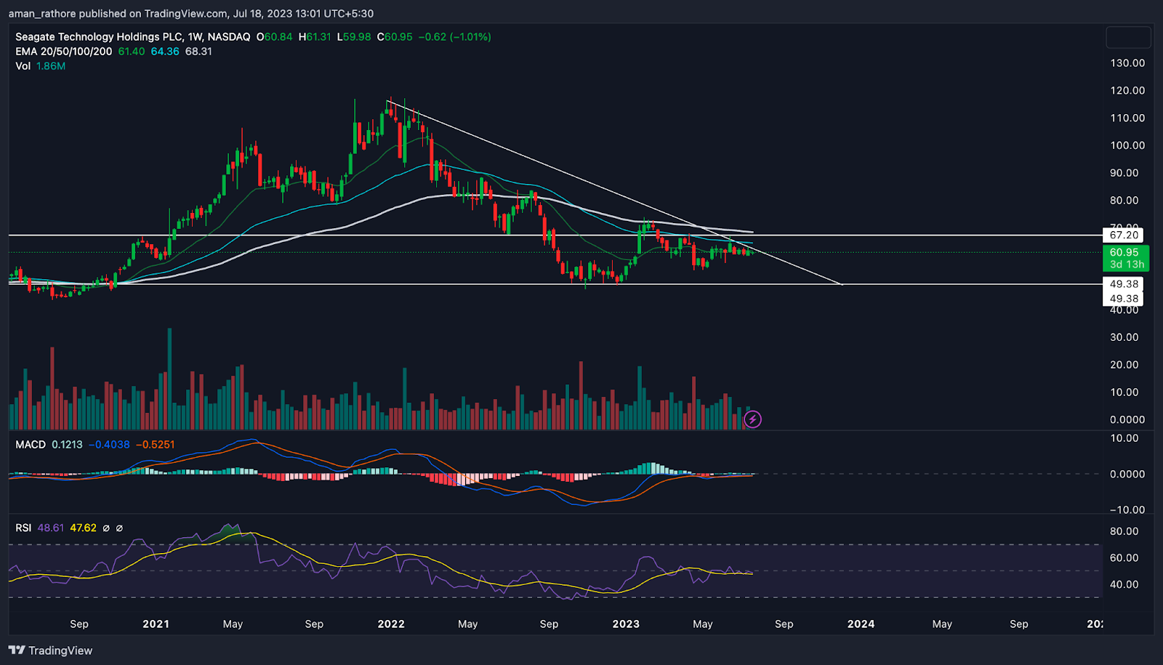Click the MACD value 0.1213
Image resolution: width=1163 pixels, height=665 pixels.
click(x=67, y=445)
